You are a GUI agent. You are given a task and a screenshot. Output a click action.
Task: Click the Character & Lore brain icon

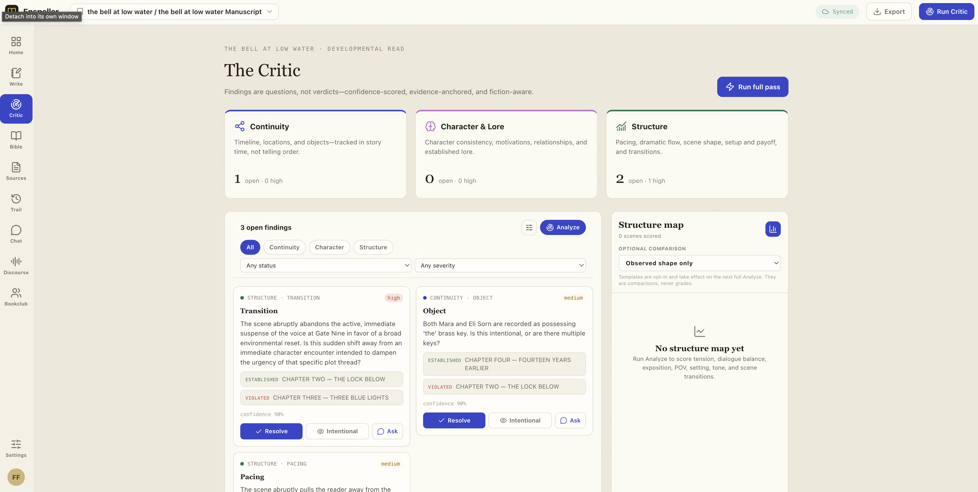(x=430, y=126)
